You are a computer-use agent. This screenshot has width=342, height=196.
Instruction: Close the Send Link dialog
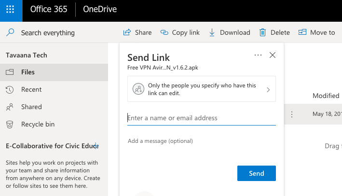point(273,55)
